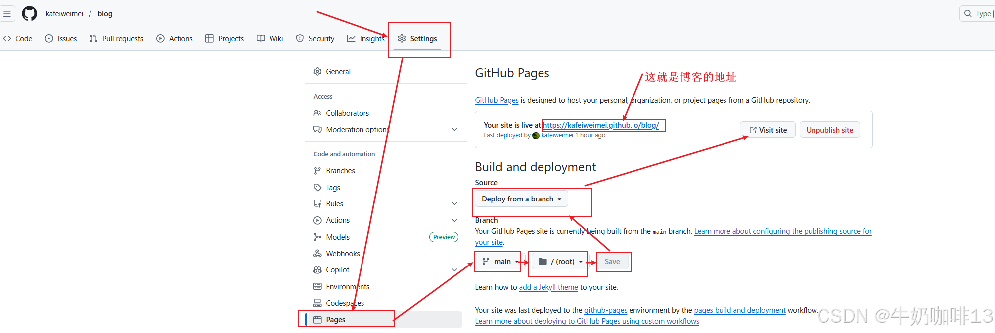995x333 pixels.
Task: Open the live site URL link
Action: click(x=601, y=125)
